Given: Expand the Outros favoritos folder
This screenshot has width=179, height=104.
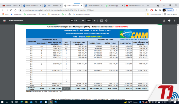Looking at the screenshot, I should (x=154, y=15).
